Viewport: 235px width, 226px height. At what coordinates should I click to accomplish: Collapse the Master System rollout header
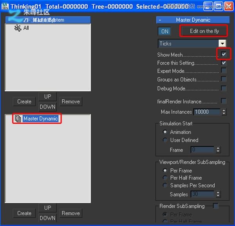pos(48,20)
